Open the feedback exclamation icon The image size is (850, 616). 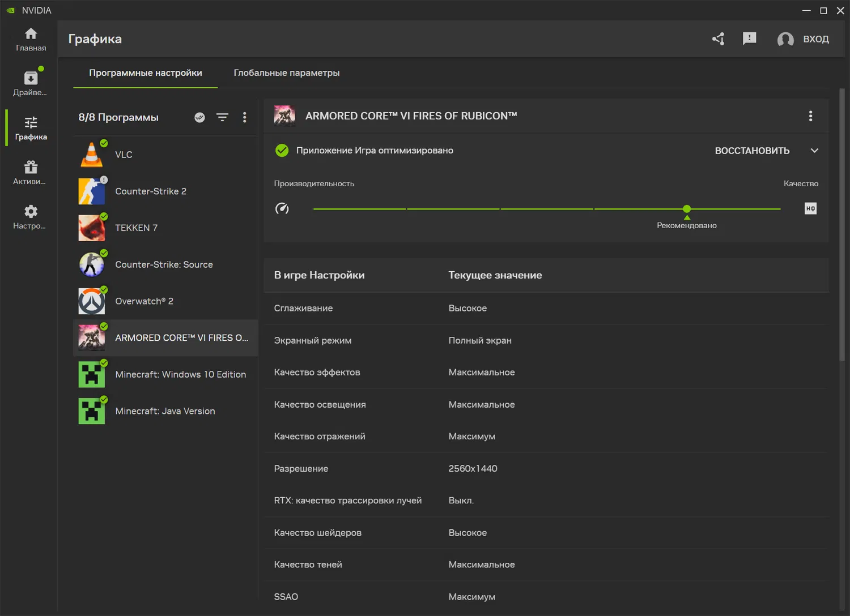tap(749, 38)
